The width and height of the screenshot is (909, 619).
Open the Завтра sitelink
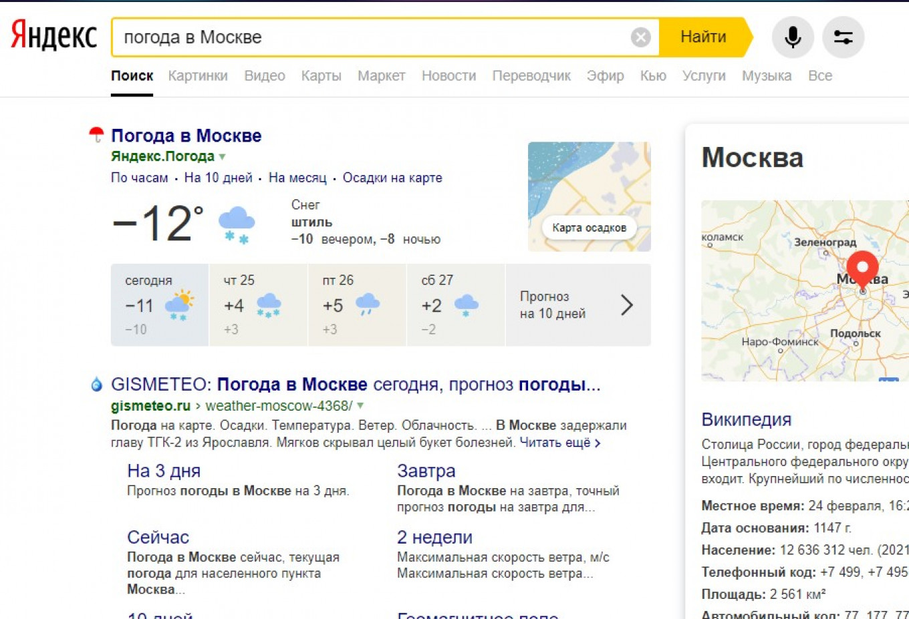[x=426, y=471]
